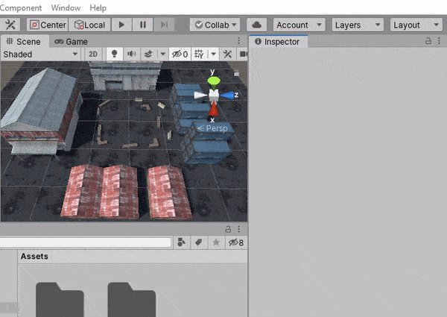Open the scene camera settings icon
The width and height of the screenshot is (447, 317).
coord(243,54)
